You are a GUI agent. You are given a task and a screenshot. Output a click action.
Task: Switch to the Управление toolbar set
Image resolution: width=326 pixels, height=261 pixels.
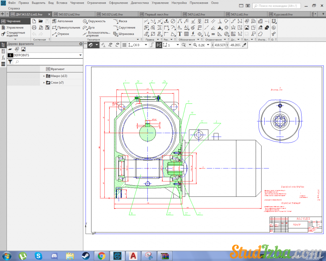(15, 28)
